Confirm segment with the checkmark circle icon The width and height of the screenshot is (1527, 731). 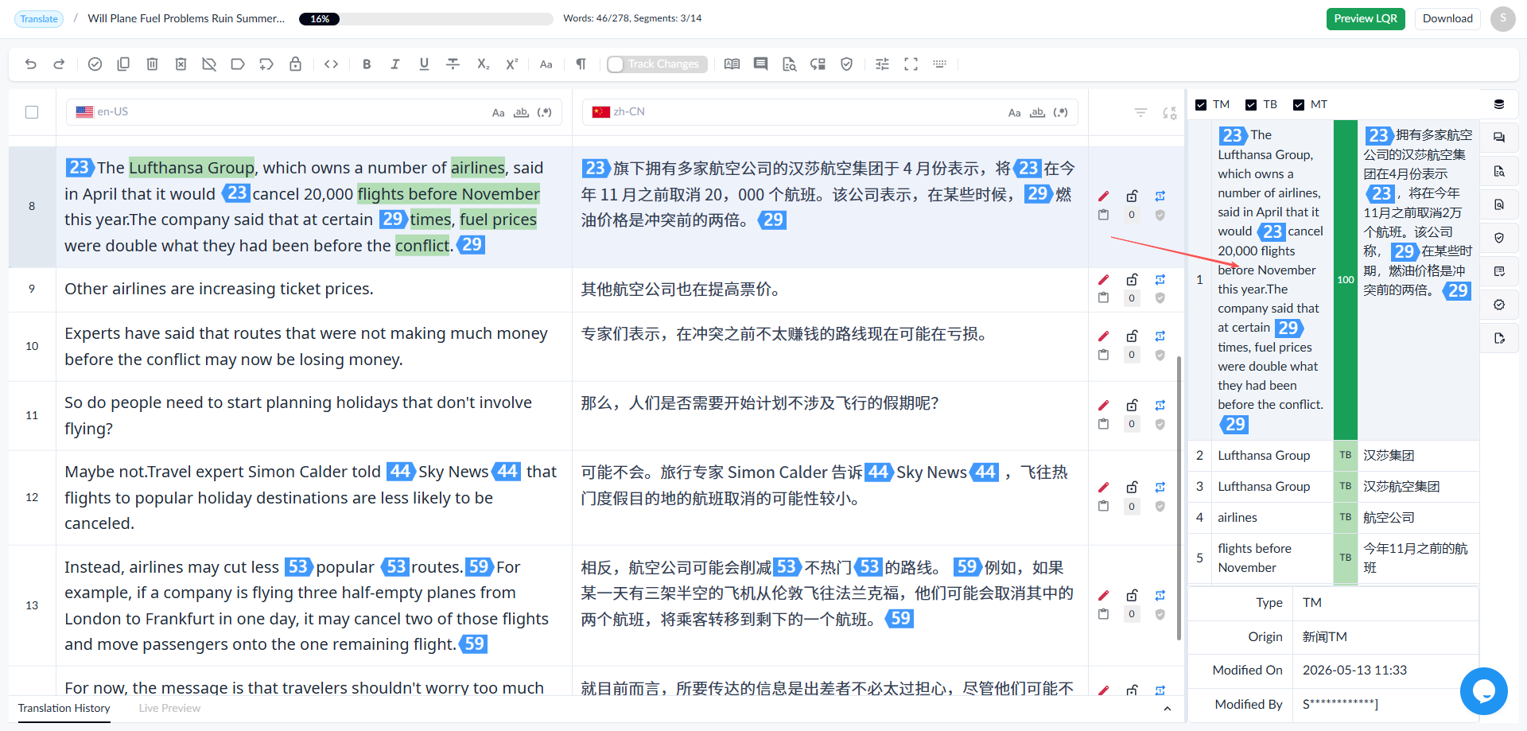(95, 64)
